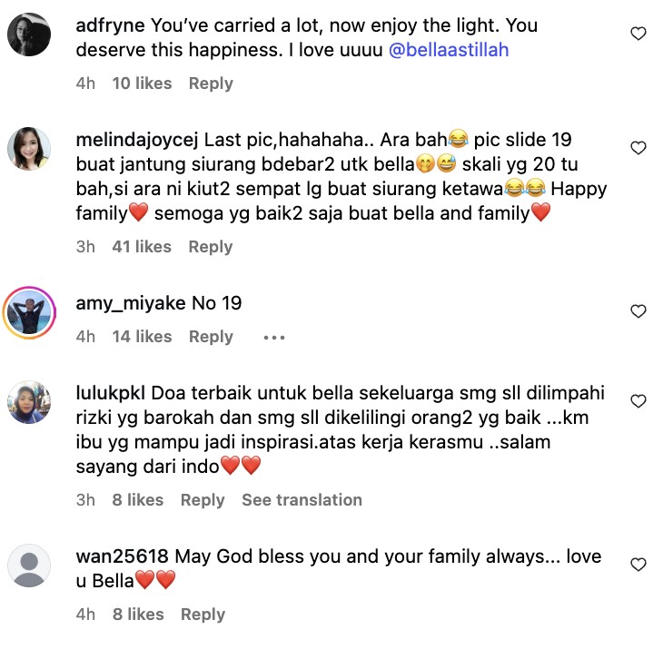
Task: View the 41 likes on melindajoycej's comment
Action: (x=142, y=246)
